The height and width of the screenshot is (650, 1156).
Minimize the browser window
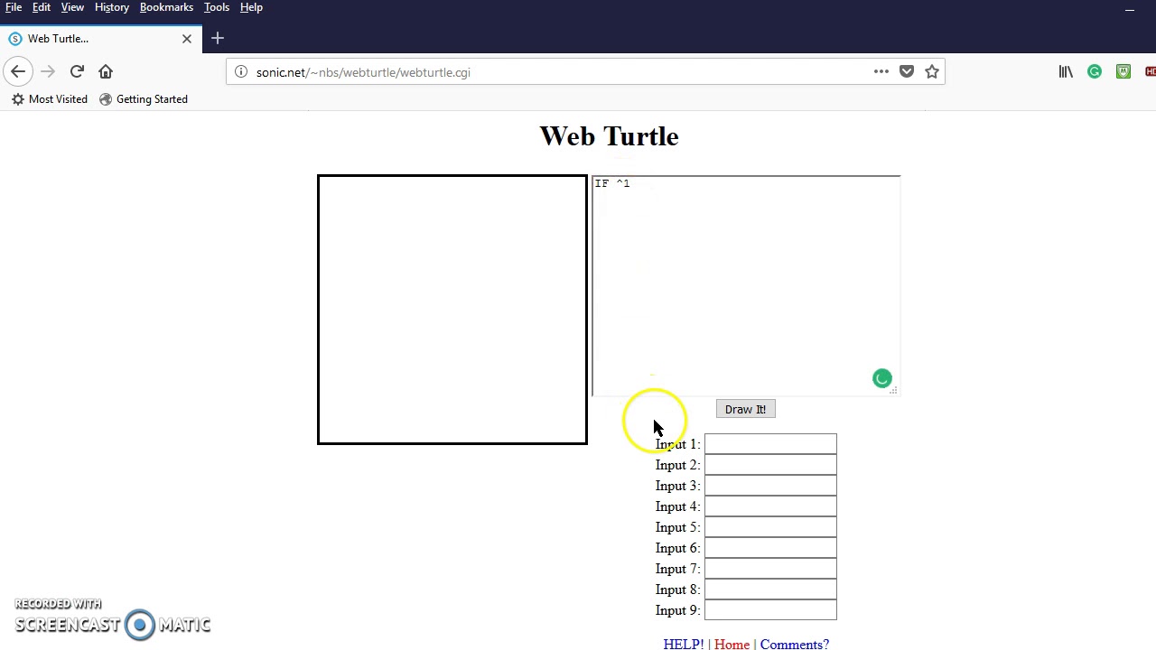(x=1130, y=9)
